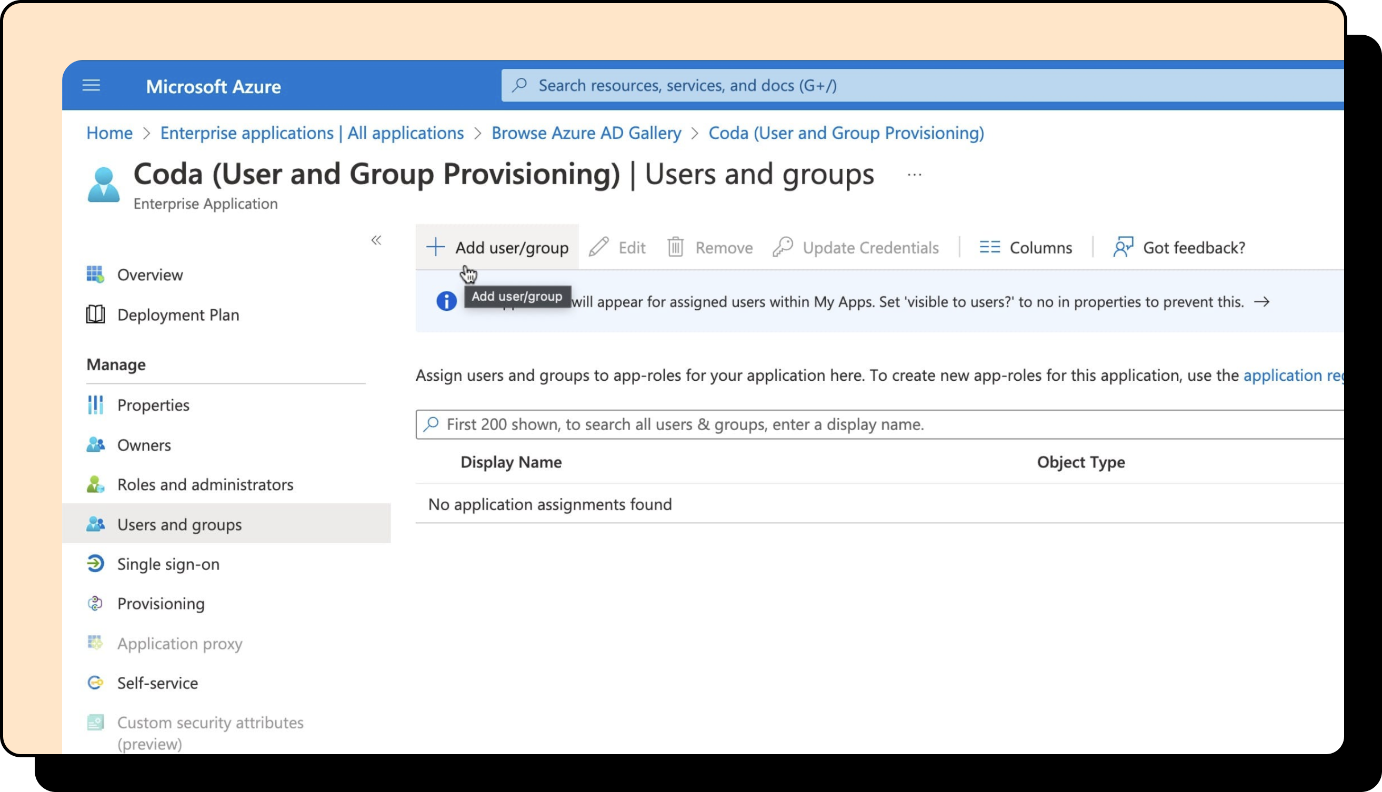Click the Enterprise Application subtitle text
The width and height of the screenshot is (1382, 792).
coord(205,204)
